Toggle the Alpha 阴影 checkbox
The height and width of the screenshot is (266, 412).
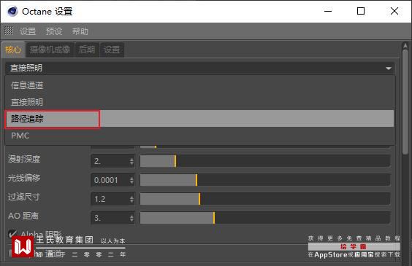coord(12,233)
